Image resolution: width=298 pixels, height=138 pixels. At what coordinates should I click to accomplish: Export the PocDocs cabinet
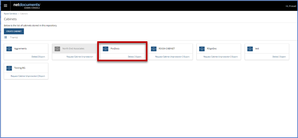tap(138, 57)
